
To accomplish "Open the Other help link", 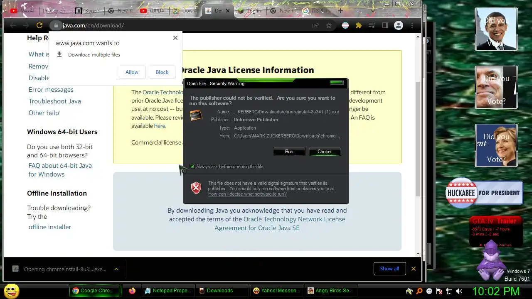I will (x=44, y=113).
